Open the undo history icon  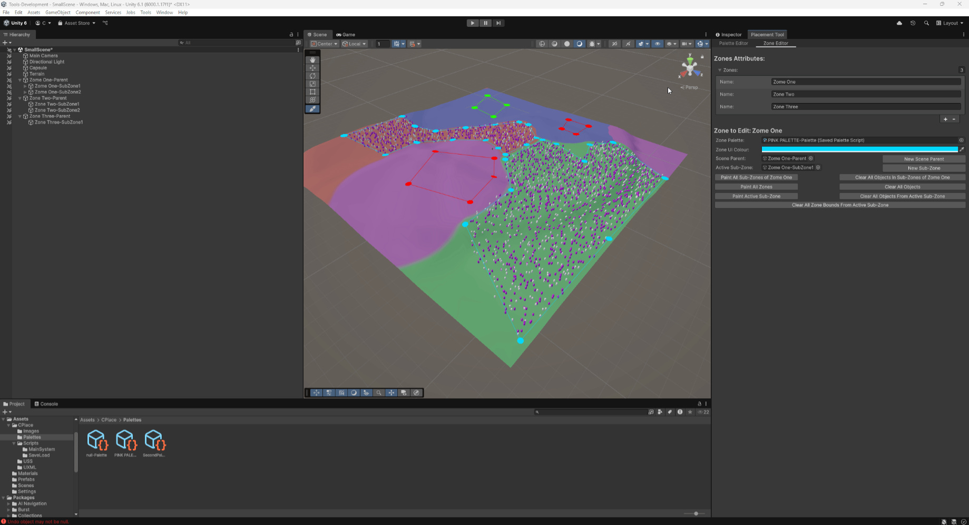913,23
